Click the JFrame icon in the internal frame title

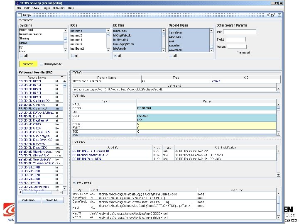point(20,15)
